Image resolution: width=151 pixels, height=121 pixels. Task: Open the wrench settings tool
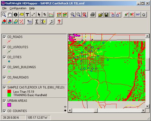pyautogui.click(x=51, y=21)
